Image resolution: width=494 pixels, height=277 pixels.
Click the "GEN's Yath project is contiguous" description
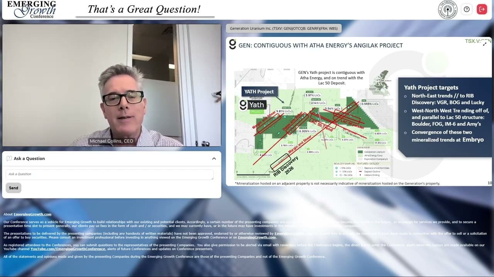tap(331, 78)
